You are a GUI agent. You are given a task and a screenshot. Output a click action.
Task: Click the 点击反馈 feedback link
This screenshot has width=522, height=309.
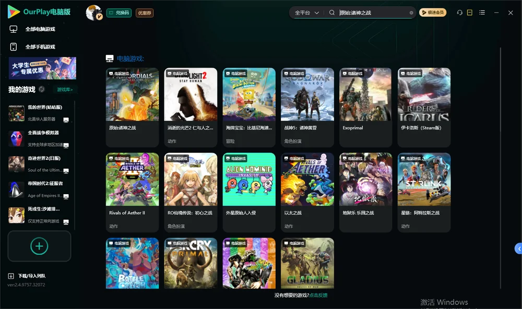[318, 295]
